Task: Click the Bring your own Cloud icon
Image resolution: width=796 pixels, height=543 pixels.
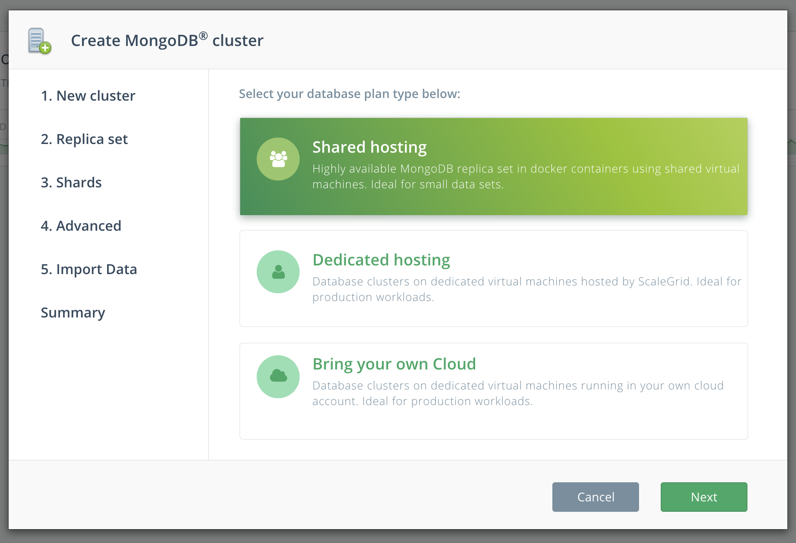Action: (x=278, y=376)
